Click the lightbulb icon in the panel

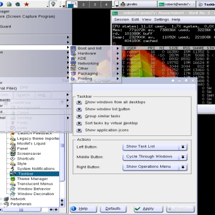coord(53,4)
